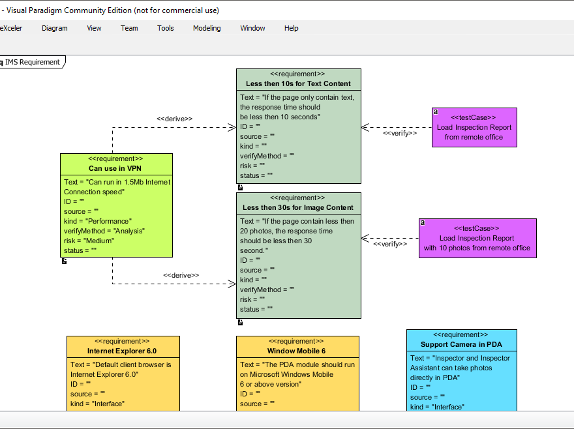
Task: Click the sub-diagram indicator under Less then 10s requirement
Action: (240, 187)
